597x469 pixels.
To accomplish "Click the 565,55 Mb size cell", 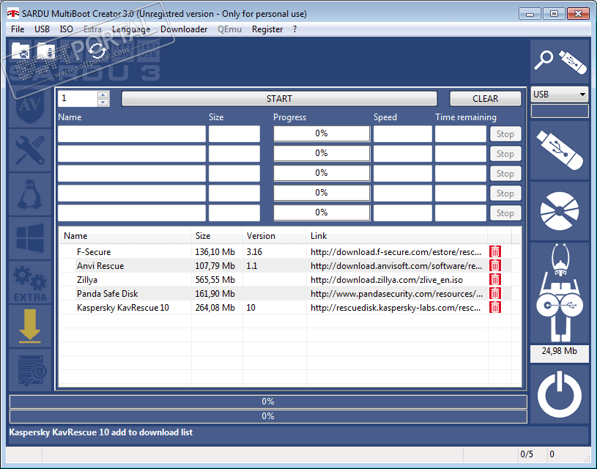I will click(215, 280).
